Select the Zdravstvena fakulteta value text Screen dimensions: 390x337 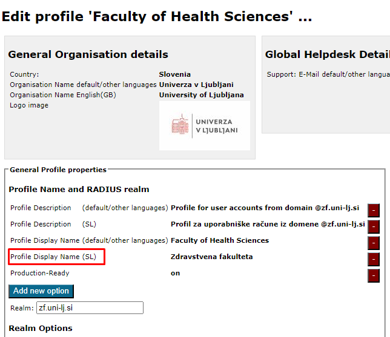point(212,257)
